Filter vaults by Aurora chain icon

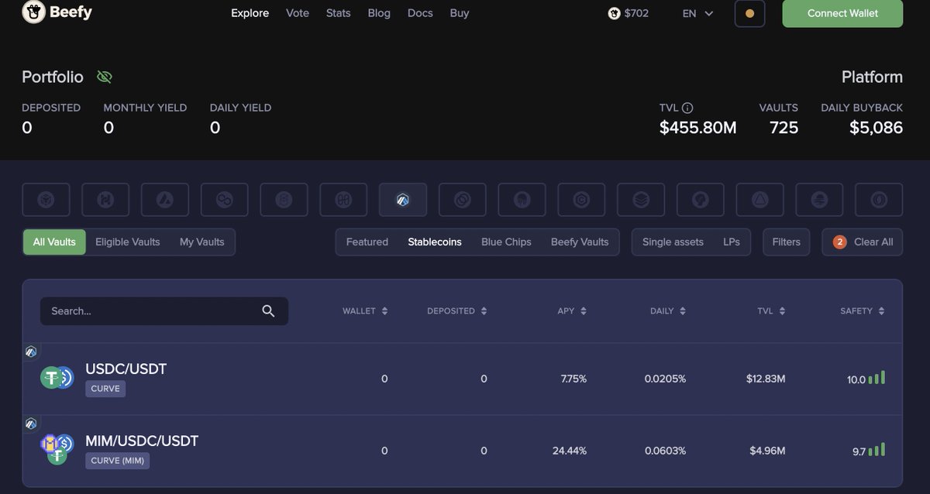(759, 200)
